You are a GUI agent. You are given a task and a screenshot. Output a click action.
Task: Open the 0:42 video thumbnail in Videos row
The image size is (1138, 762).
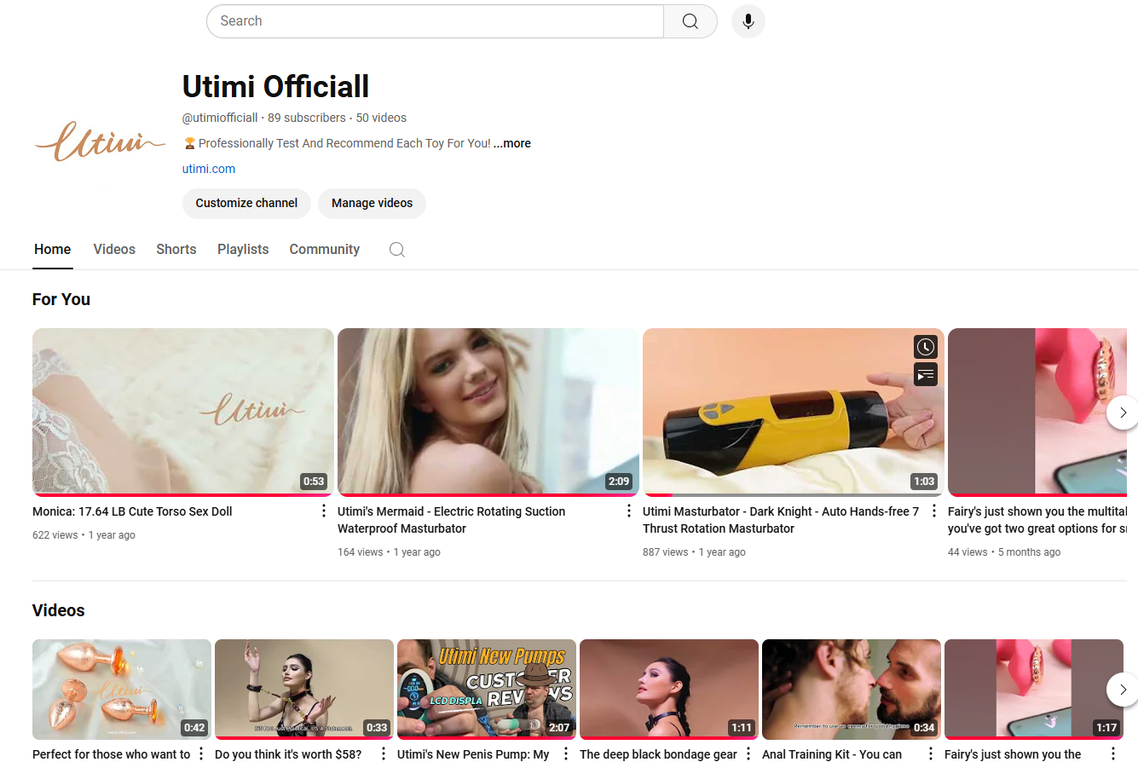pos(122,689)
